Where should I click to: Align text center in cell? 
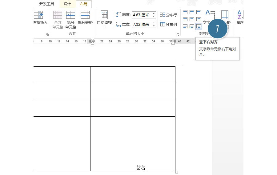click(x=192, y=19)
